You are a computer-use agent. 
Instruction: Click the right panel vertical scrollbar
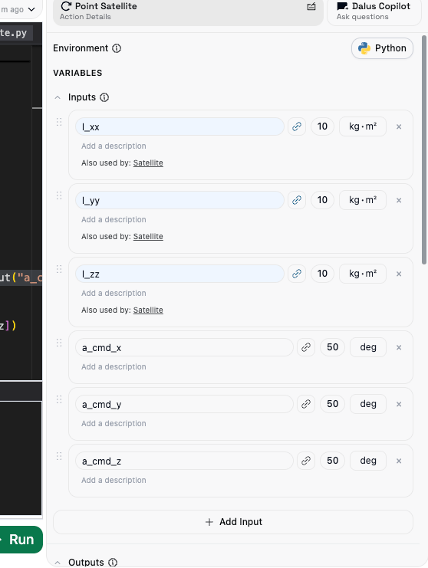pyautogui.click(x=424, y=150)
